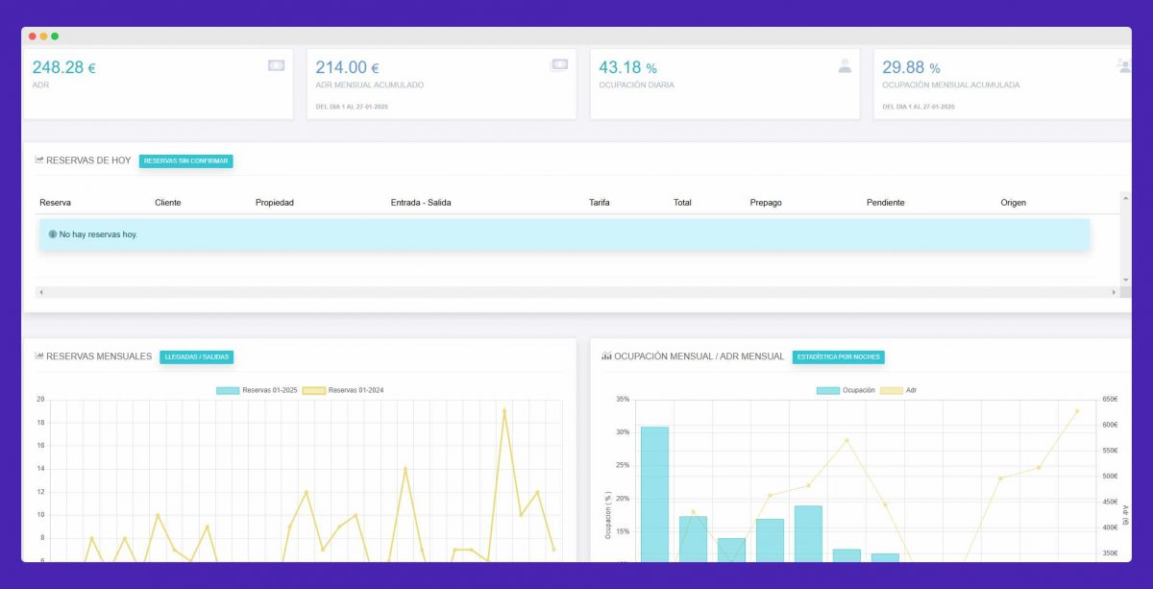
Task: Click the people icon on Ocupación Mensual Acumulada card
Action: pos(1124,65)
